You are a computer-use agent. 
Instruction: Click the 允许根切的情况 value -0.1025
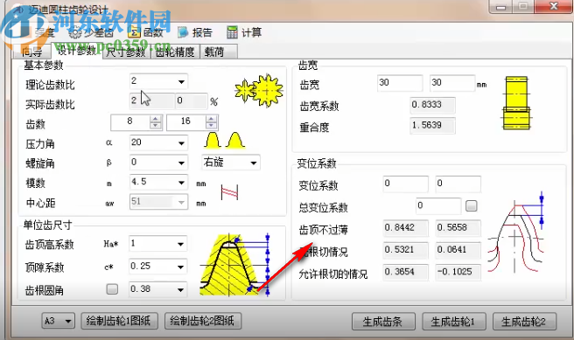458,273
